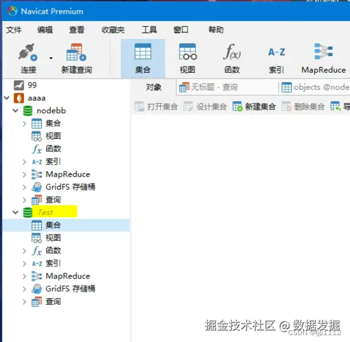The height and width of the screenshot is (342, 350).
Task: Select 集合 under the Test database
Action: tap(66, 225)
